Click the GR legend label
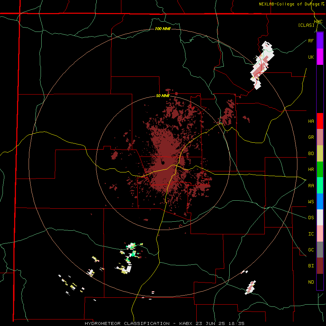The height and width of the screenshot is (326, 326). pos(311,137)
